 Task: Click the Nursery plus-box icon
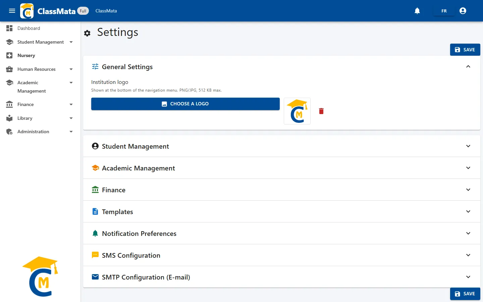point(9,55)
